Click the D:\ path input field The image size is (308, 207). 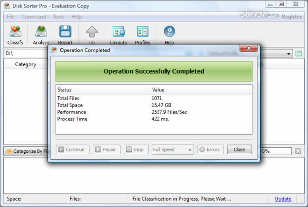coord(26,54)
